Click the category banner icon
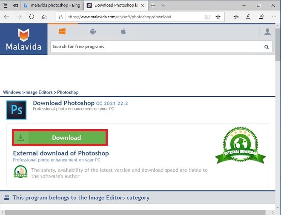The width and height of the screenshot is (281, 215). (7, 197)
